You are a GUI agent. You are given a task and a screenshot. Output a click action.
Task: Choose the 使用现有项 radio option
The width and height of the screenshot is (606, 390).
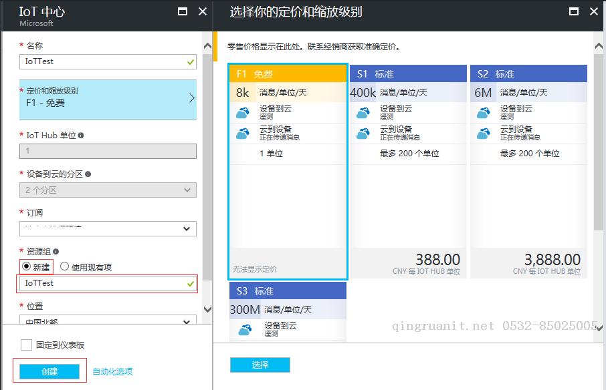64,266
